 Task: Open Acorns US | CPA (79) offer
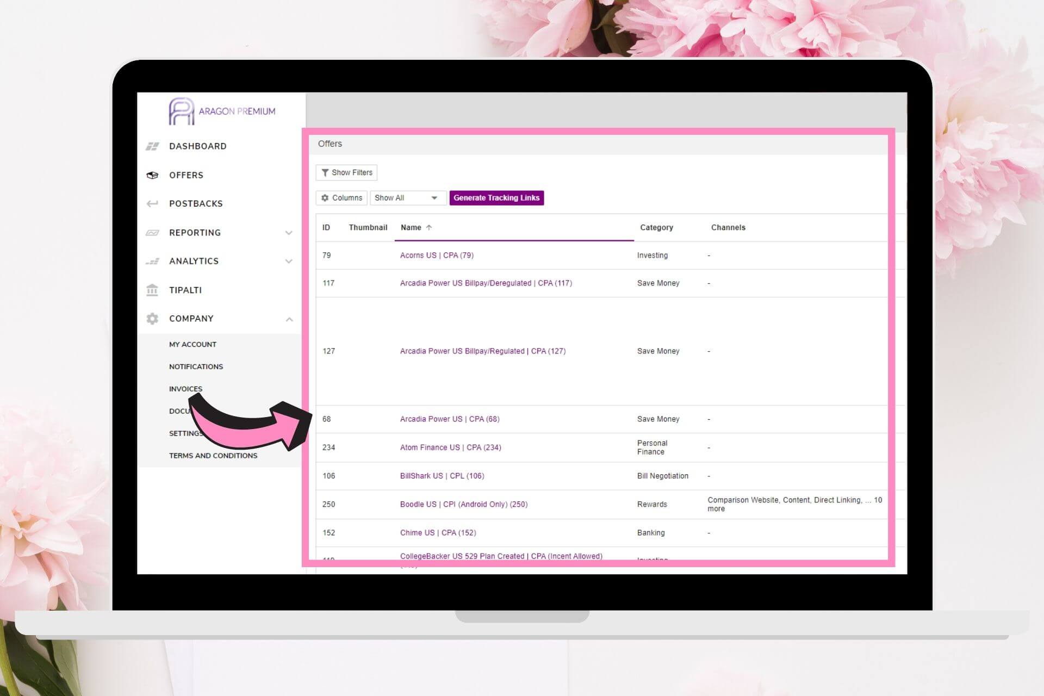437,256
